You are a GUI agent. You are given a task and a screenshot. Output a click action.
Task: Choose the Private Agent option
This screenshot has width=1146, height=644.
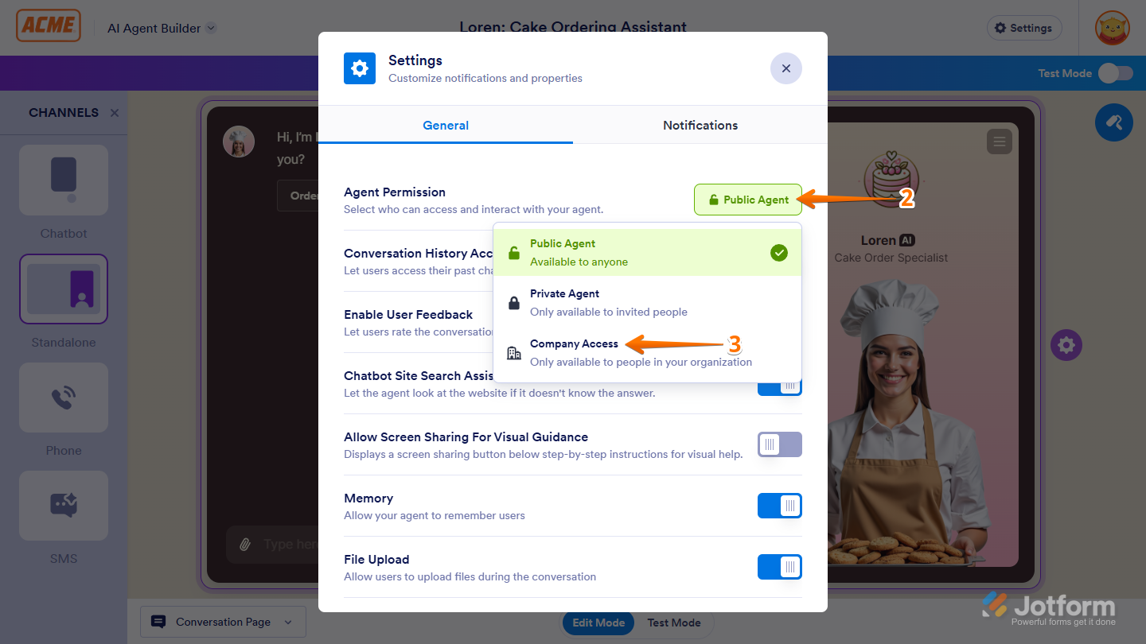tap(647, 303)
